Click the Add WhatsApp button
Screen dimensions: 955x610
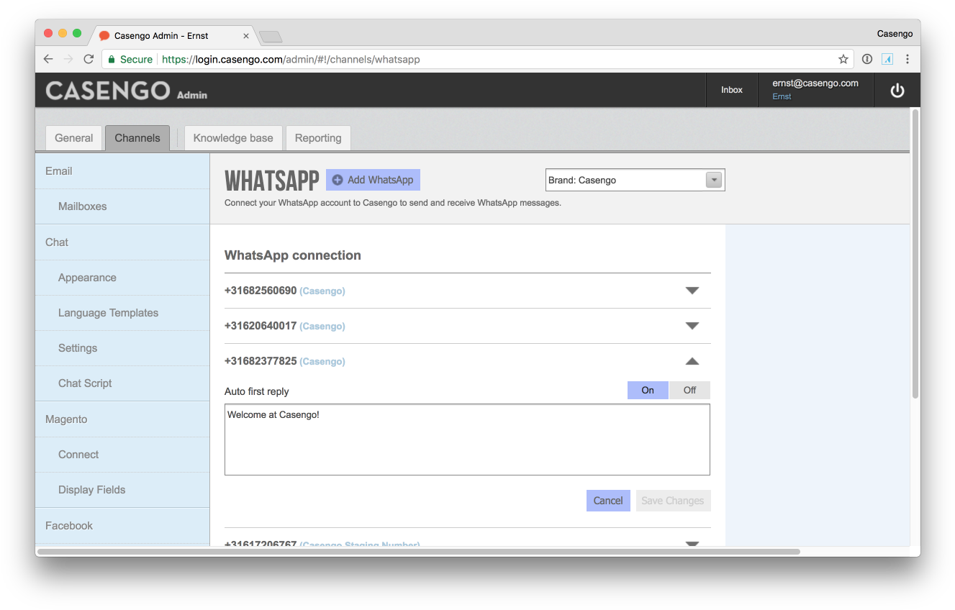click(x=373, y=180)
